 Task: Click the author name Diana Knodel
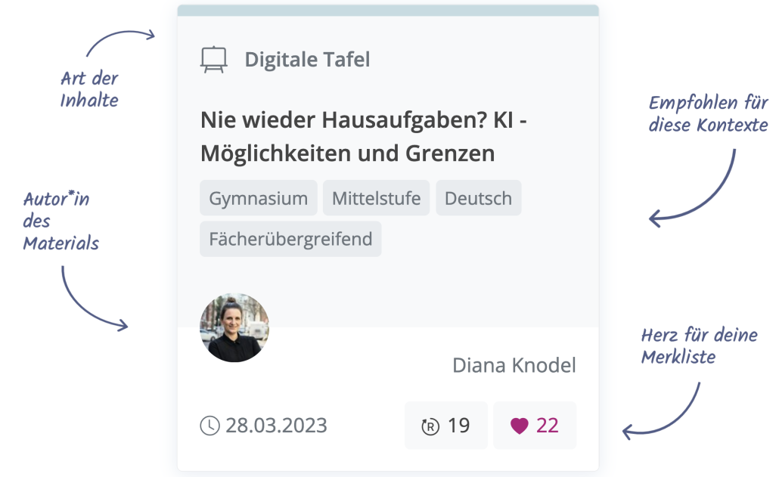pyautogui.click(x=514, y=365)
